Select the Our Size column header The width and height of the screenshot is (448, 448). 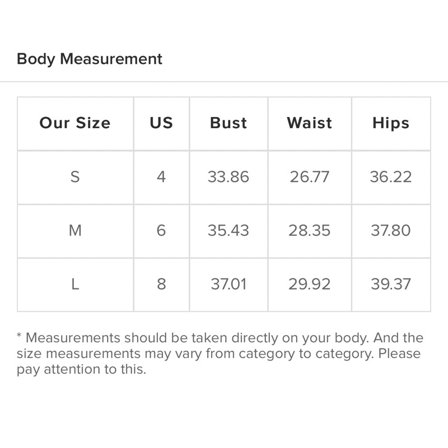[75, 123]
